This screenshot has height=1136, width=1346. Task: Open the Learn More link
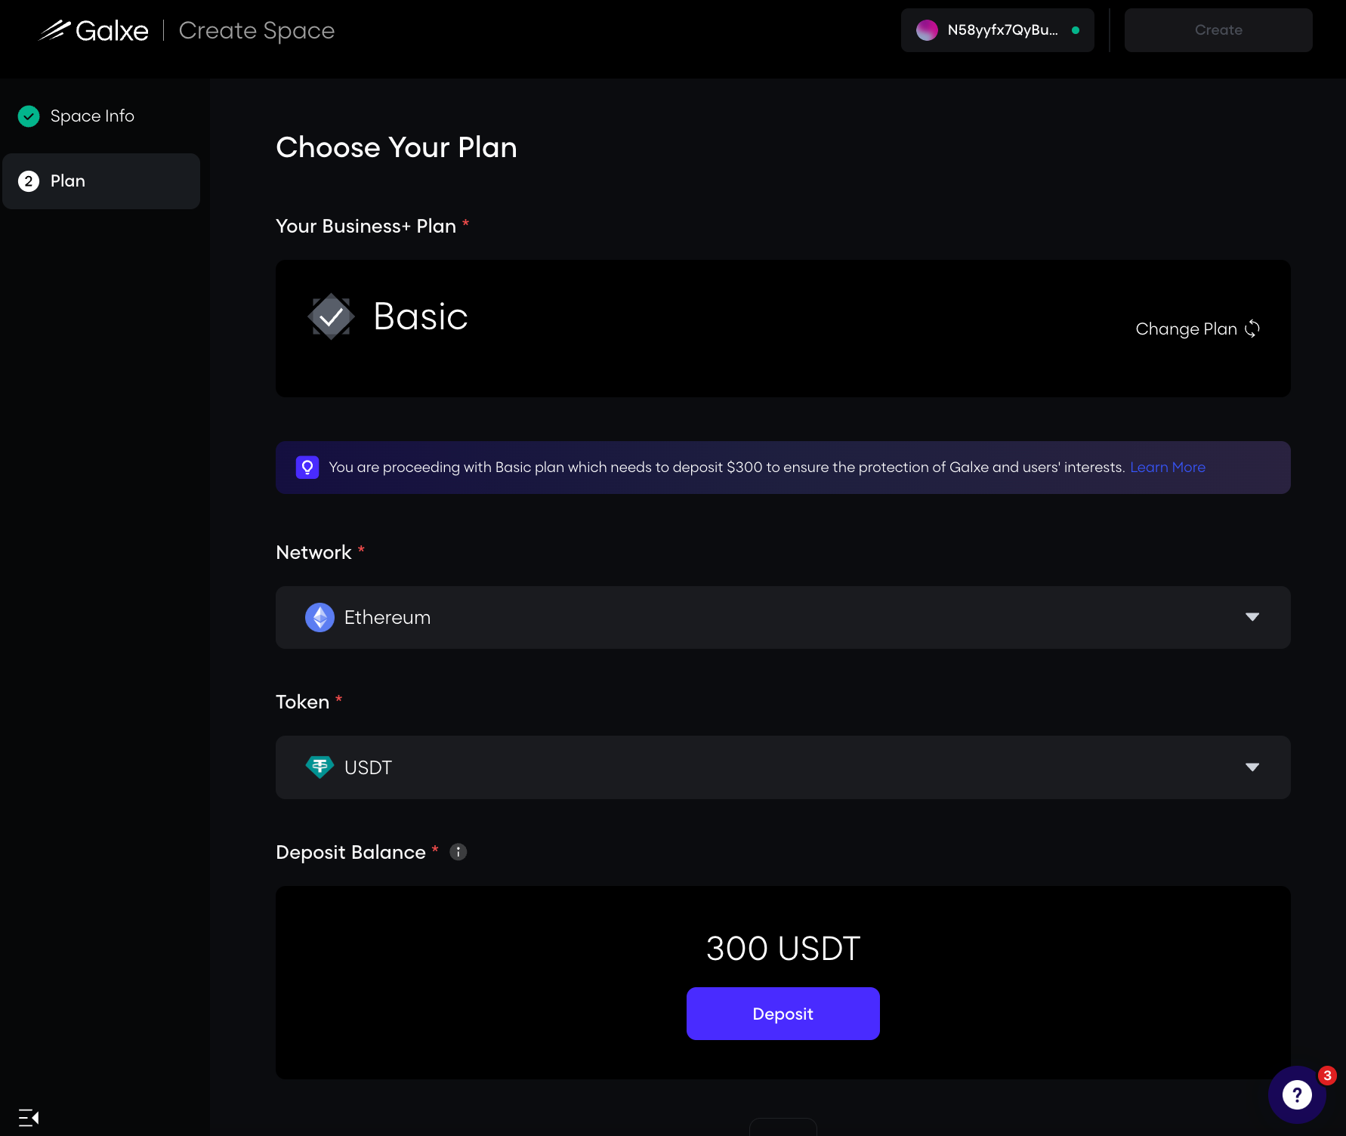[x=1167, y=468]
